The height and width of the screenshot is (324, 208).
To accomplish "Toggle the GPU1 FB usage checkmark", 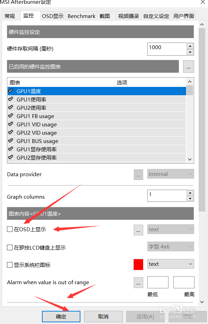I will 11,116.
